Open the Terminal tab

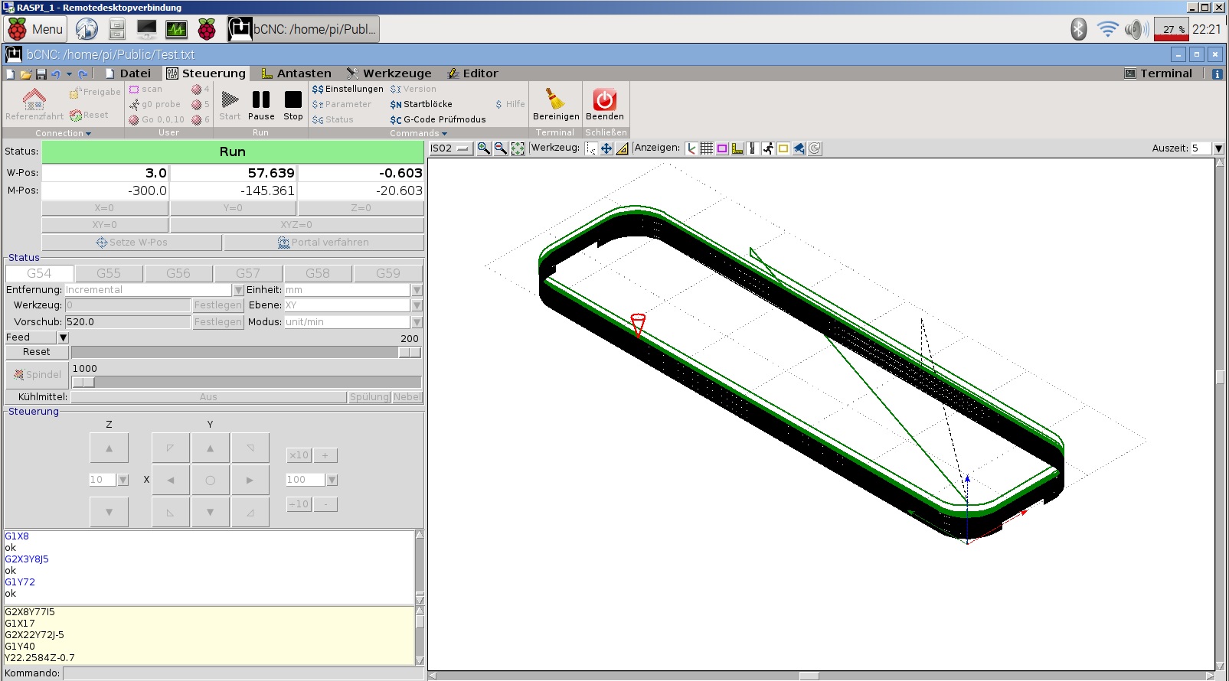pyautogui.click(x=1158, y=73)
